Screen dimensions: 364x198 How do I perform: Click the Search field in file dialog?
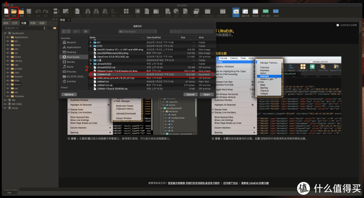coord(192,32)
